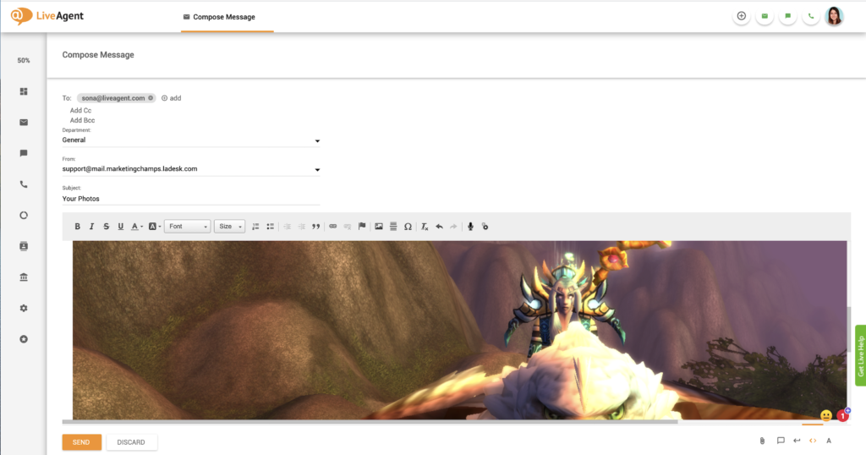866x455 pixels.
Task: Click the microphone icon in editor toolbar
Action: 470,227
